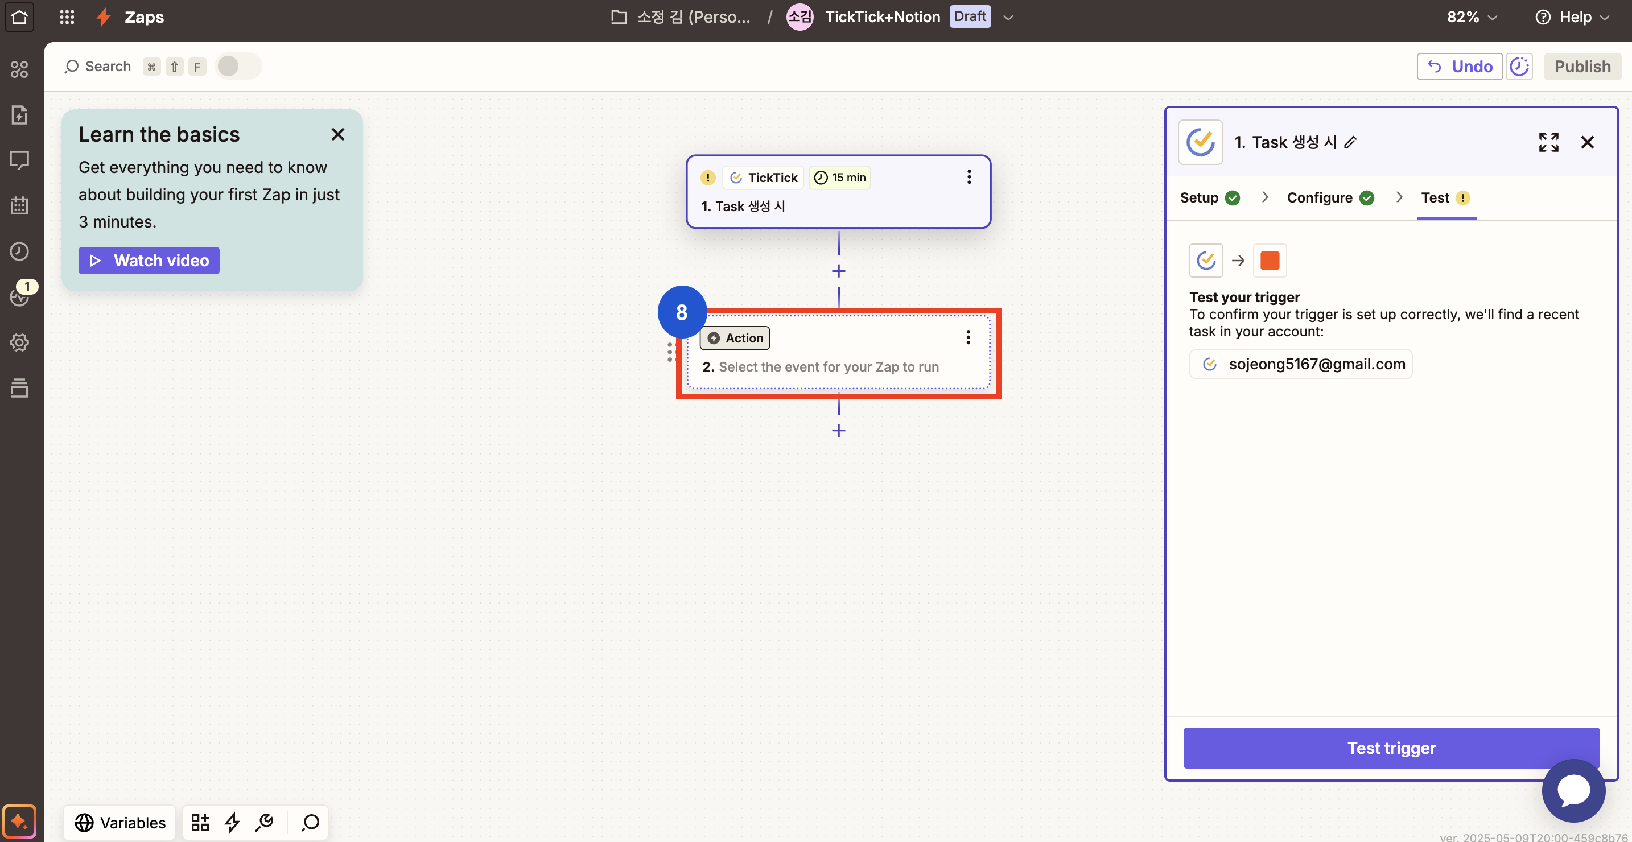
Task: Click the TickTick app icon in panel header
Action: (x=1201, y=142)
